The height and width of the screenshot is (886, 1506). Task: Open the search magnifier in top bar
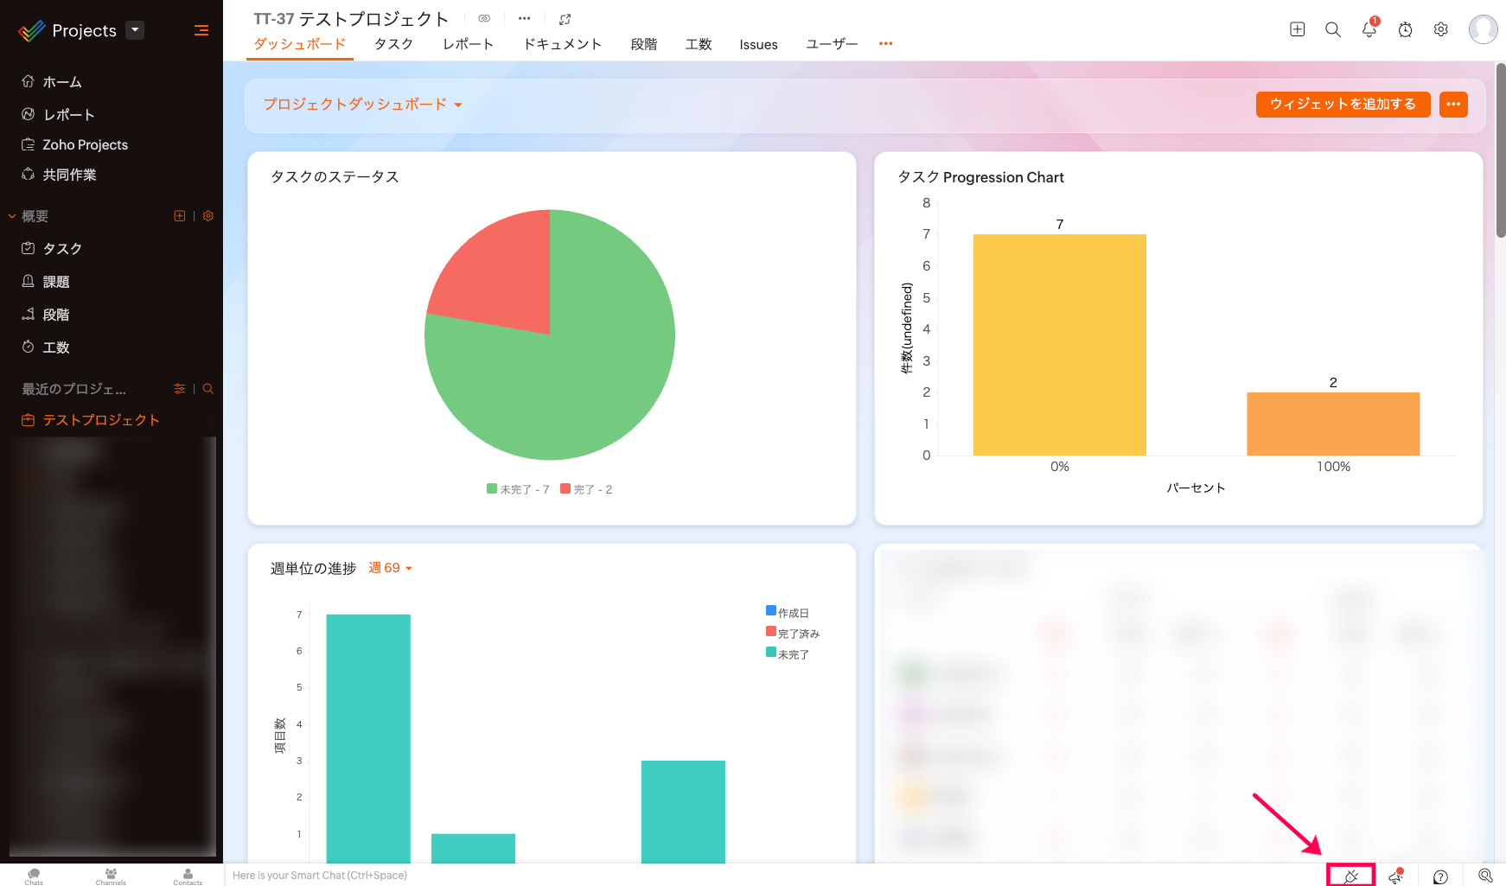(x=1333, y=30)
